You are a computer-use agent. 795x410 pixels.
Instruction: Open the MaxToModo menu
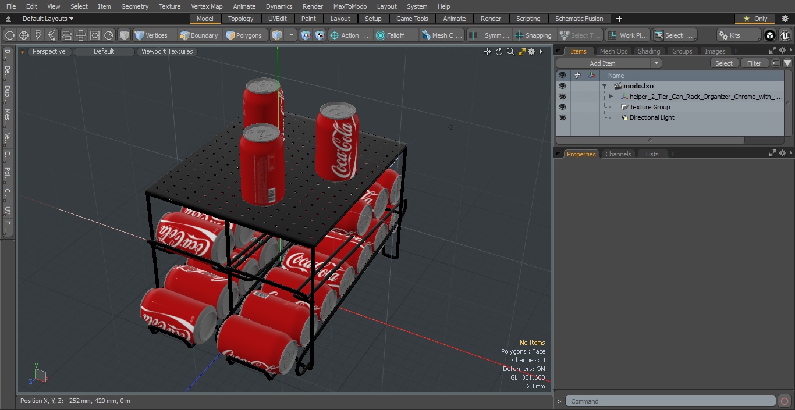tap(350, 6)
